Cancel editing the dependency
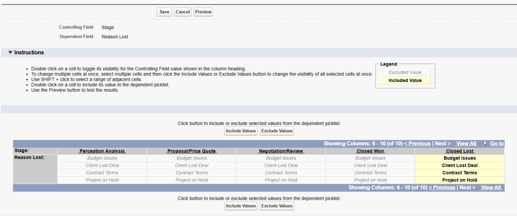Screen dimensions: 517x216 [x=183, y=11]
